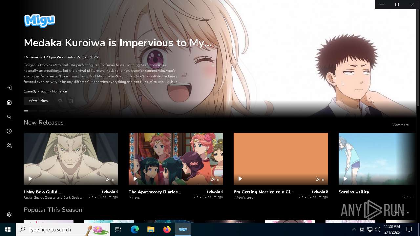
Task: Open Windows Start menu
Action: [x=8, y=229]
